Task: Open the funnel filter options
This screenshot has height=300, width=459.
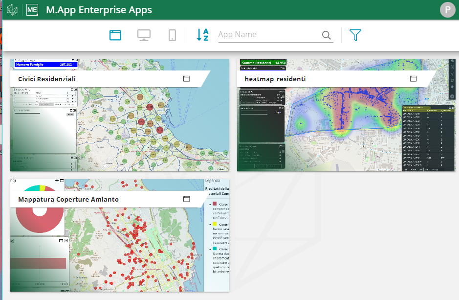Action: click(x=355, y=35)
